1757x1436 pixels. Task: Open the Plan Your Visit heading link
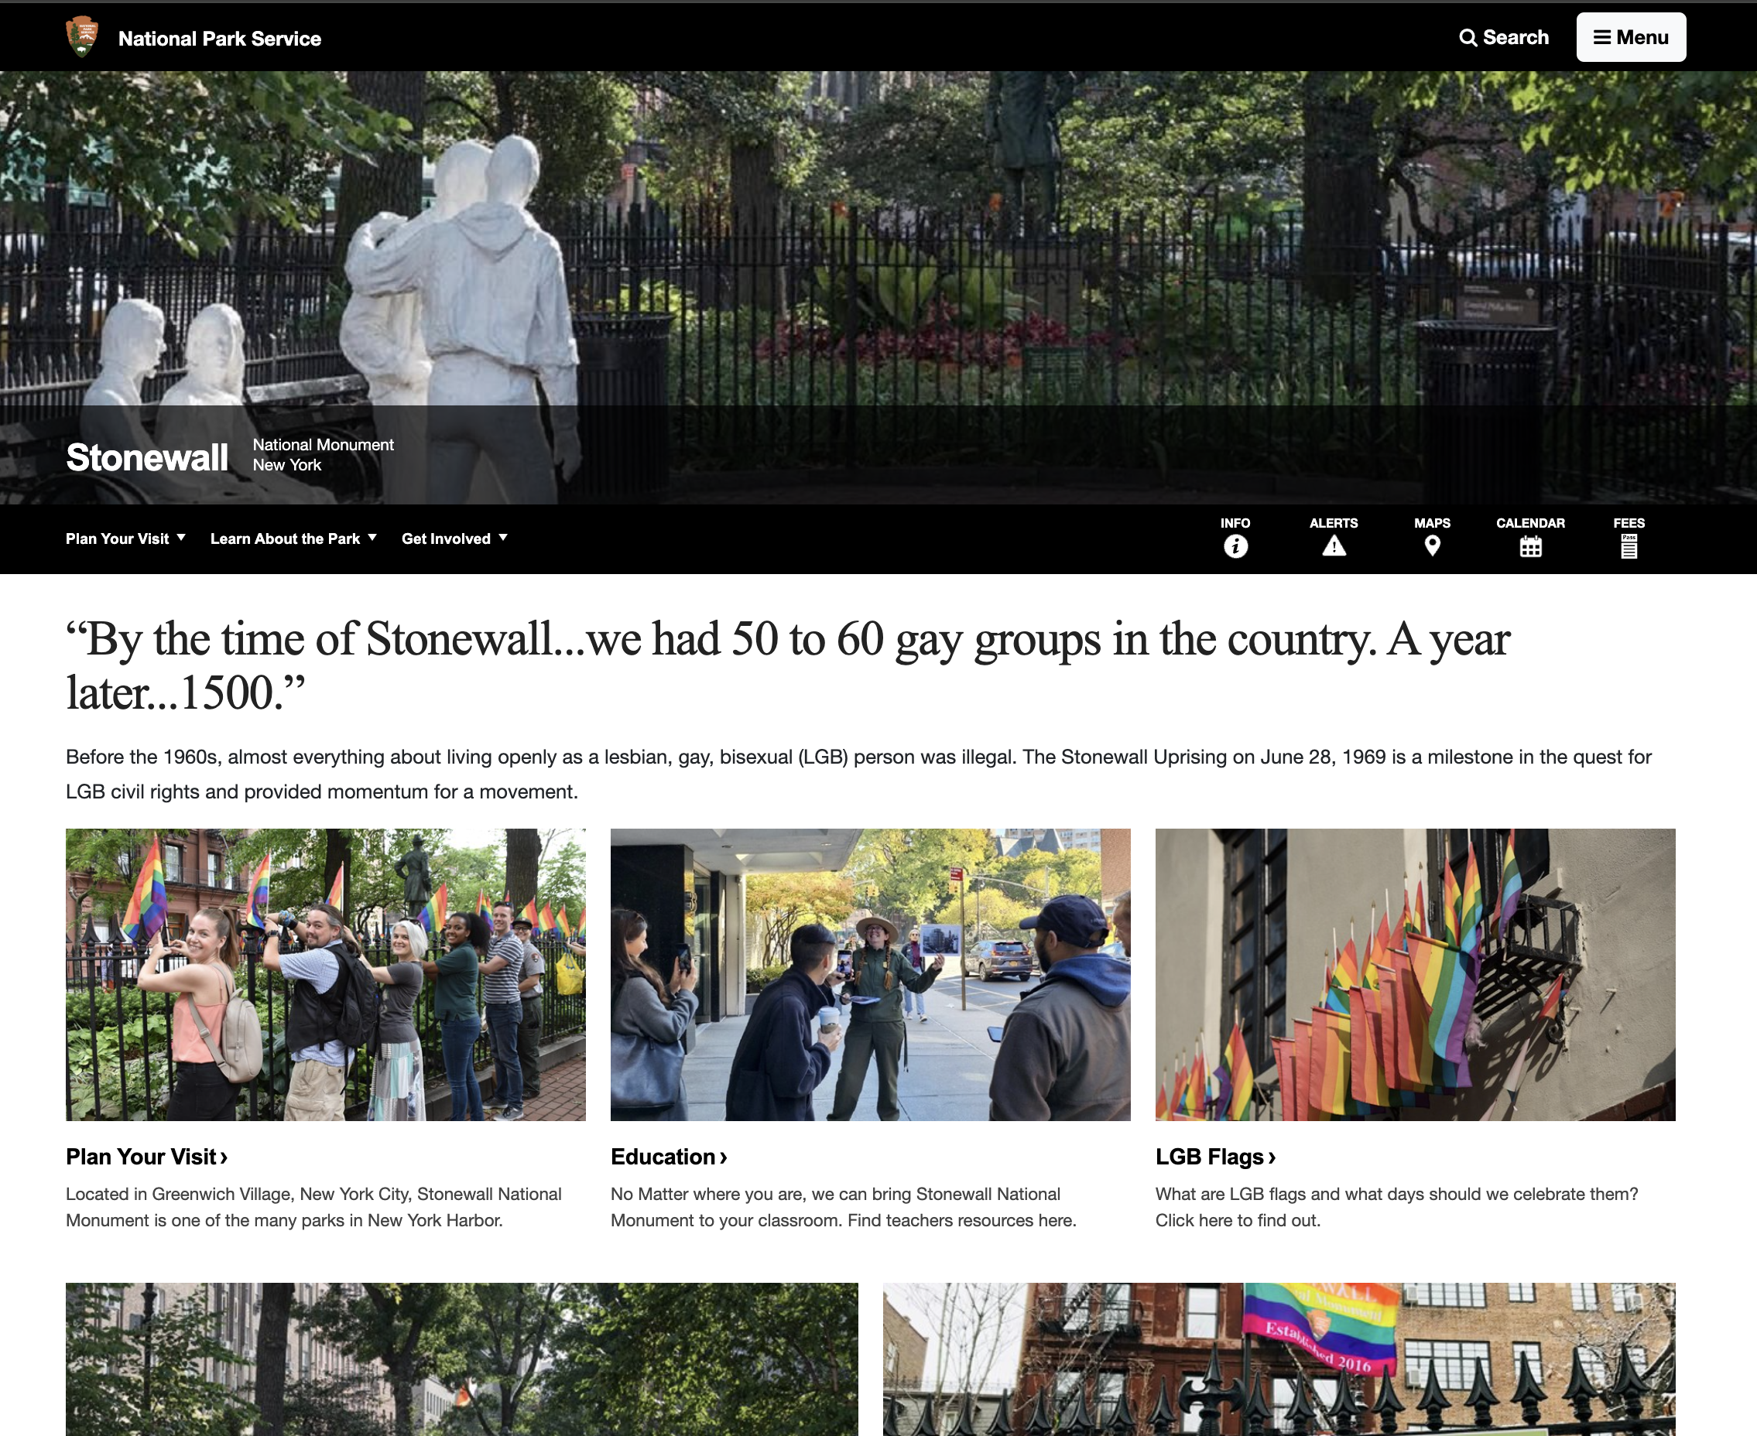(146, 1157)
